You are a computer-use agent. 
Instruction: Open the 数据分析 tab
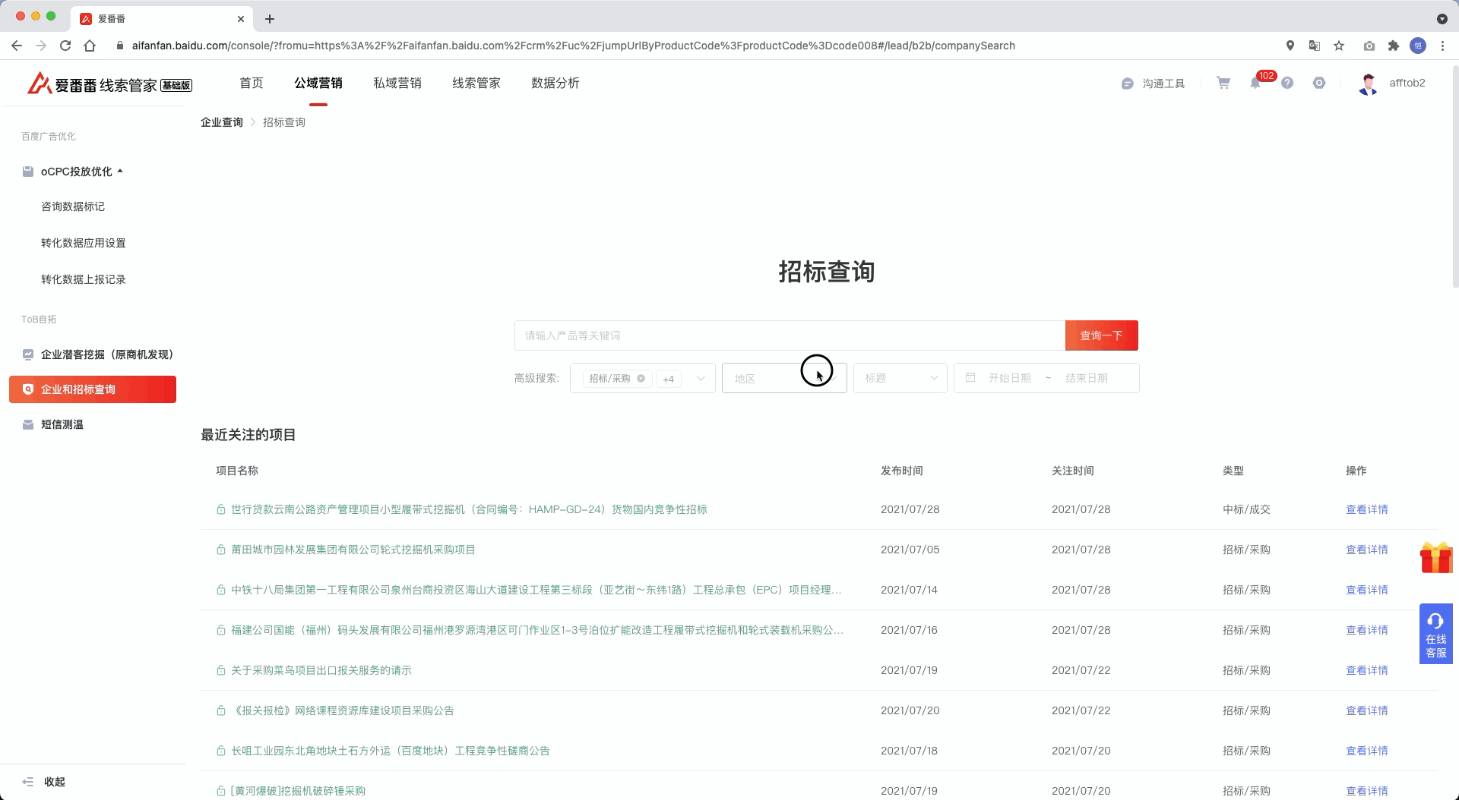click(555, 83)
